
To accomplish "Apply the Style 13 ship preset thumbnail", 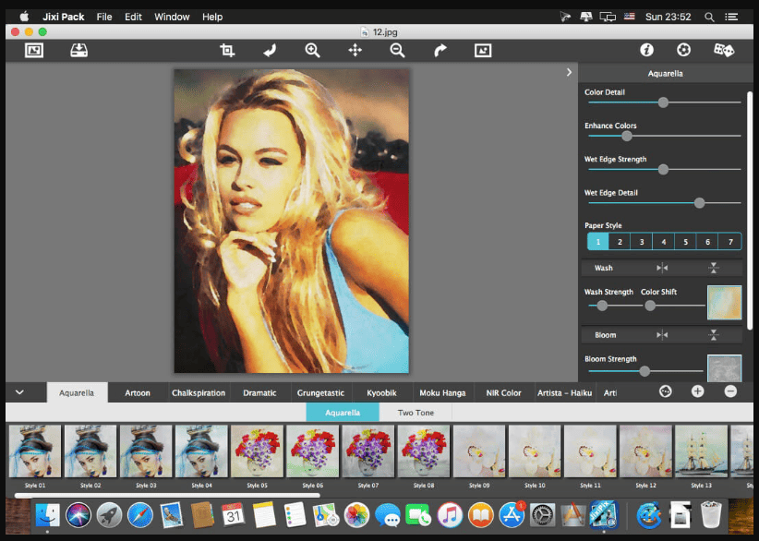I will click(x=701, y=451).
